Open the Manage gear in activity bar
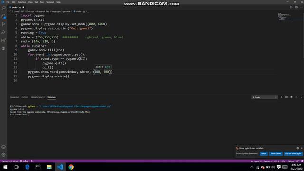Image resolution: width=304 pixels, height=171 pixels. click(x=3, y=155)
